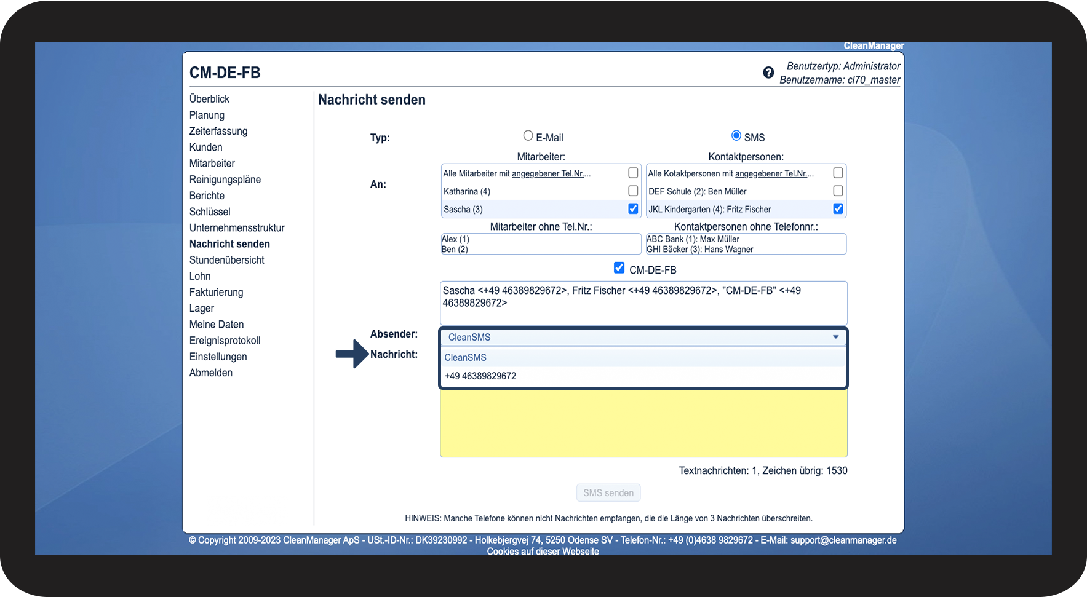1087x597 pixels.
Task: Click into the yellow message text area
Action: (643, 423)
